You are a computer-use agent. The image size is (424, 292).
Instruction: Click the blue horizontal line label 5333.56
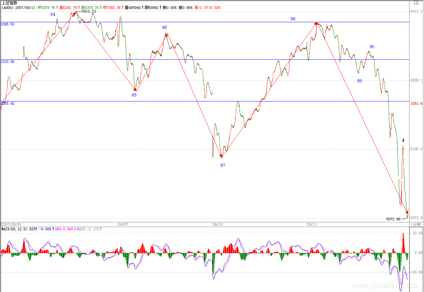coord(7,62)
